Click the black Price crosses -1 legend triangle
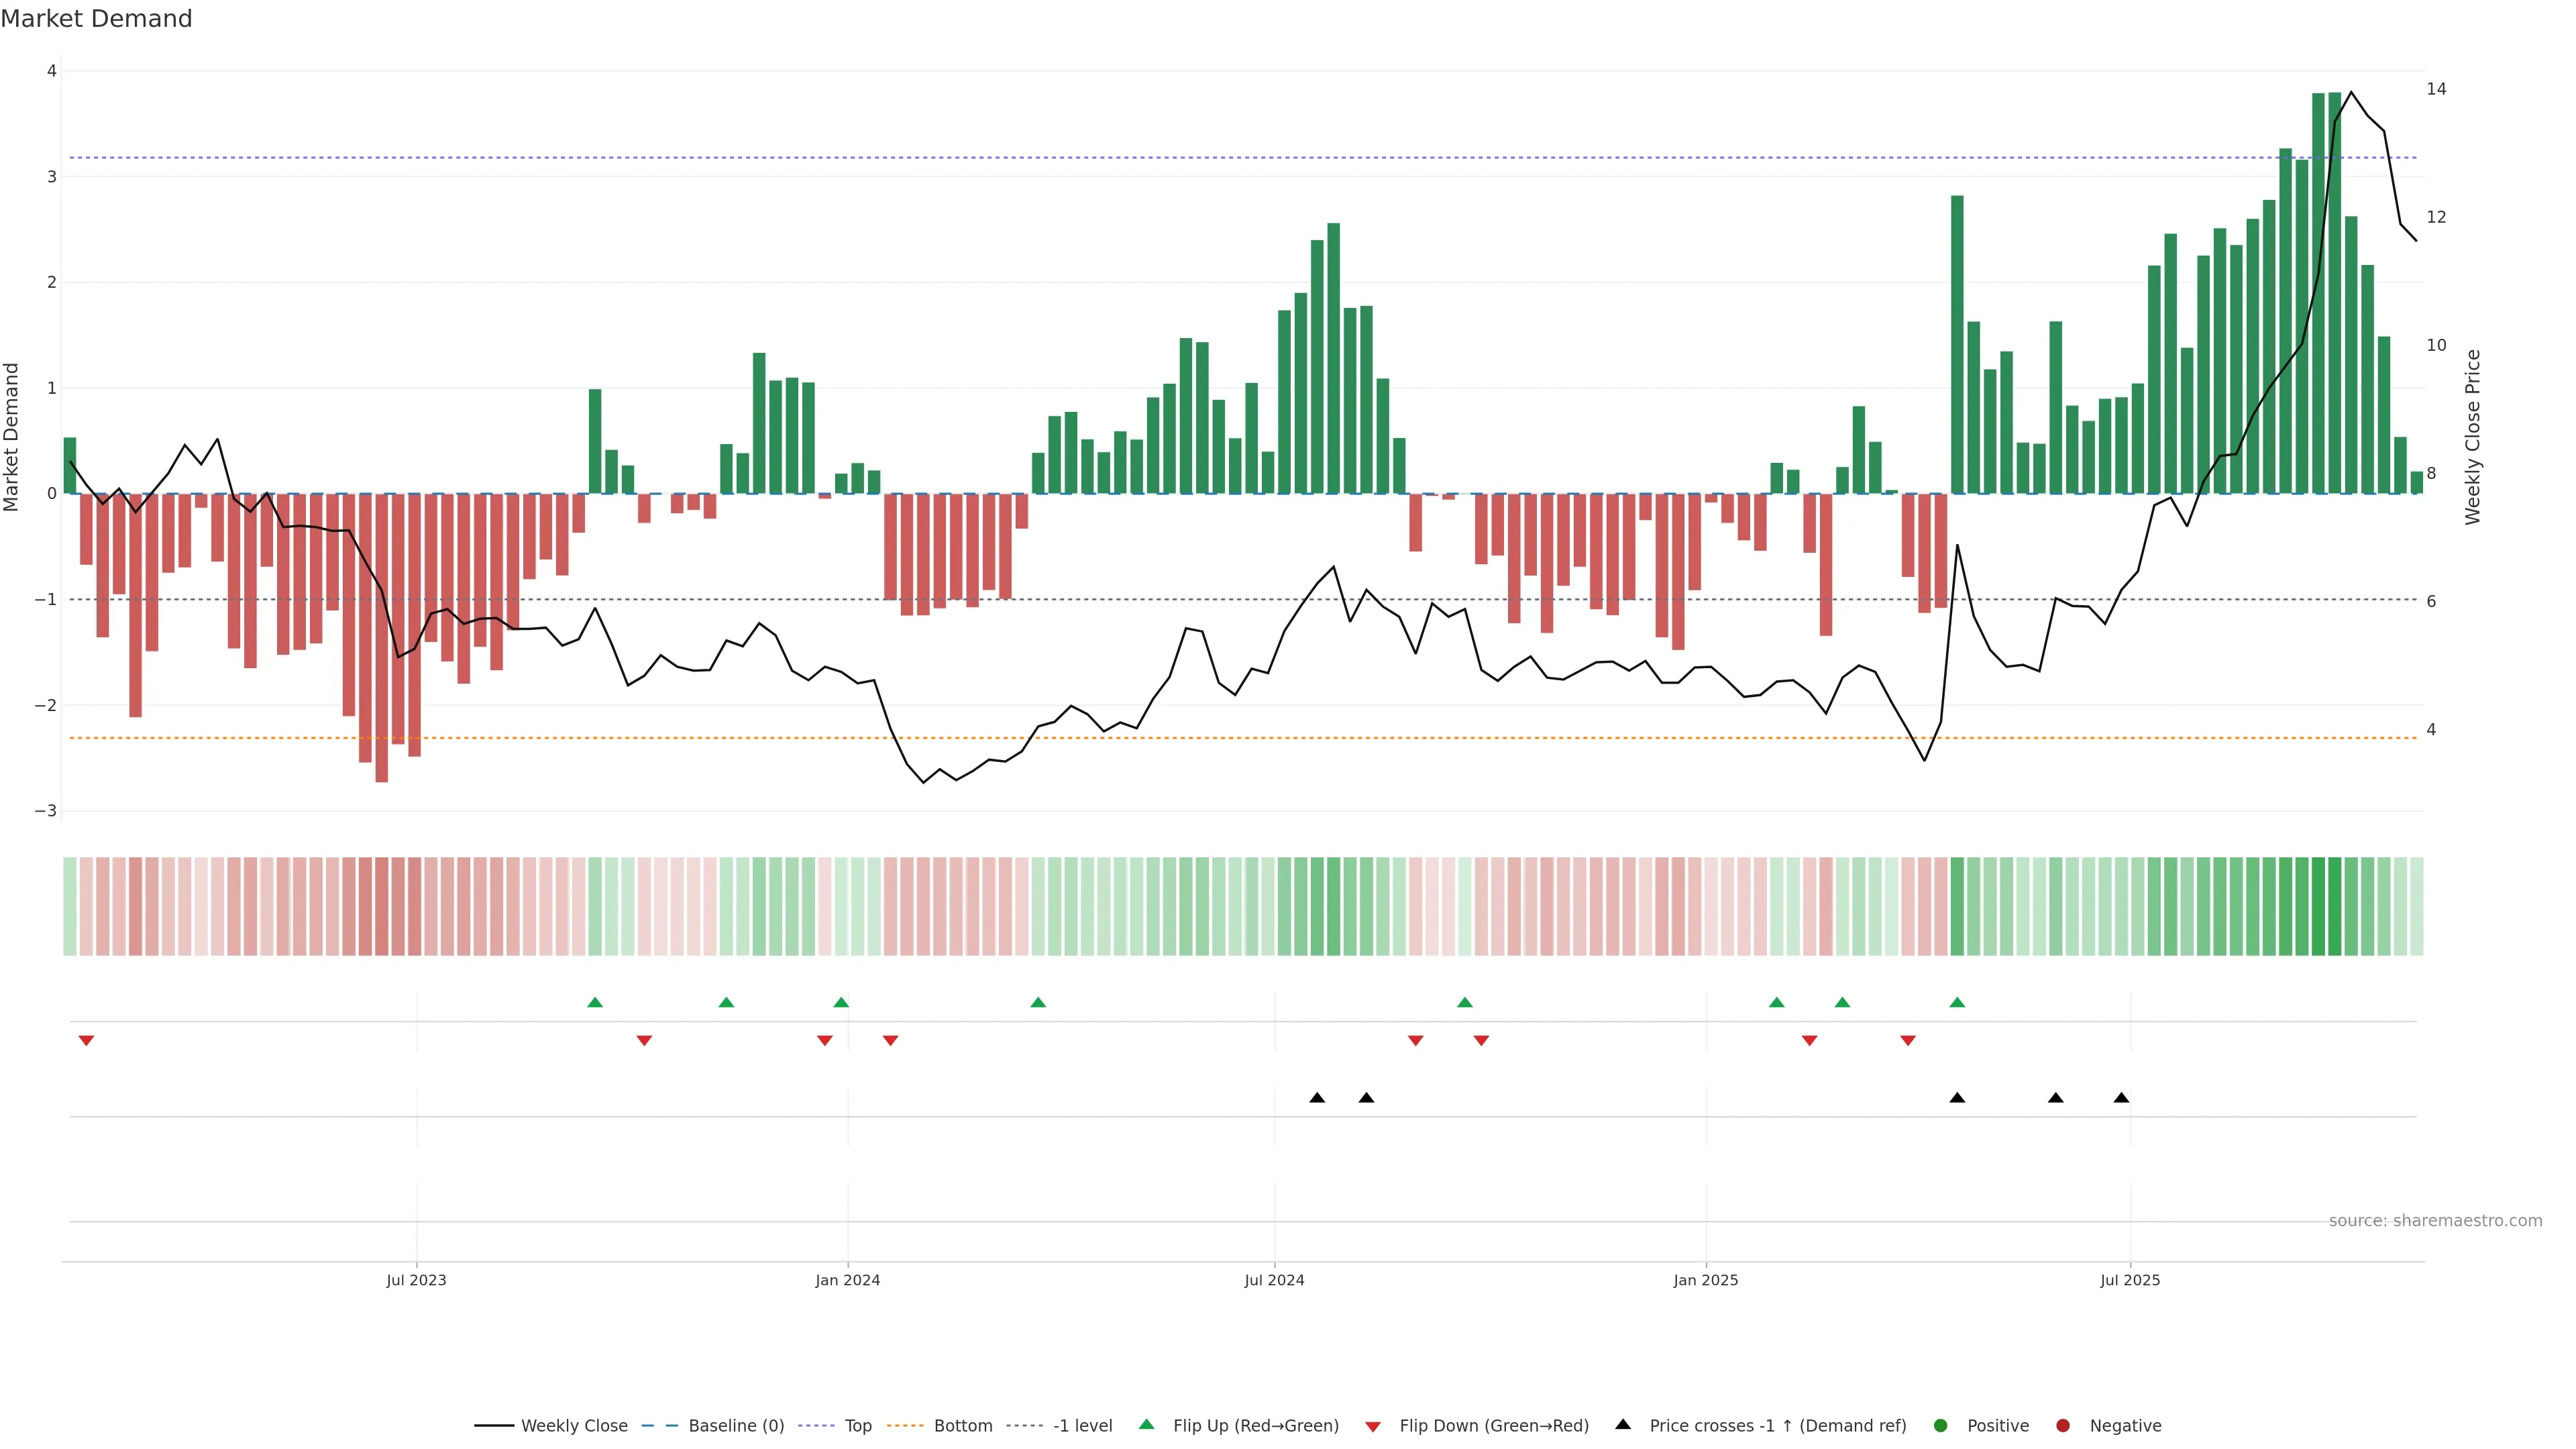Viewport: 2576px width, 1449px height. 1623,1425
